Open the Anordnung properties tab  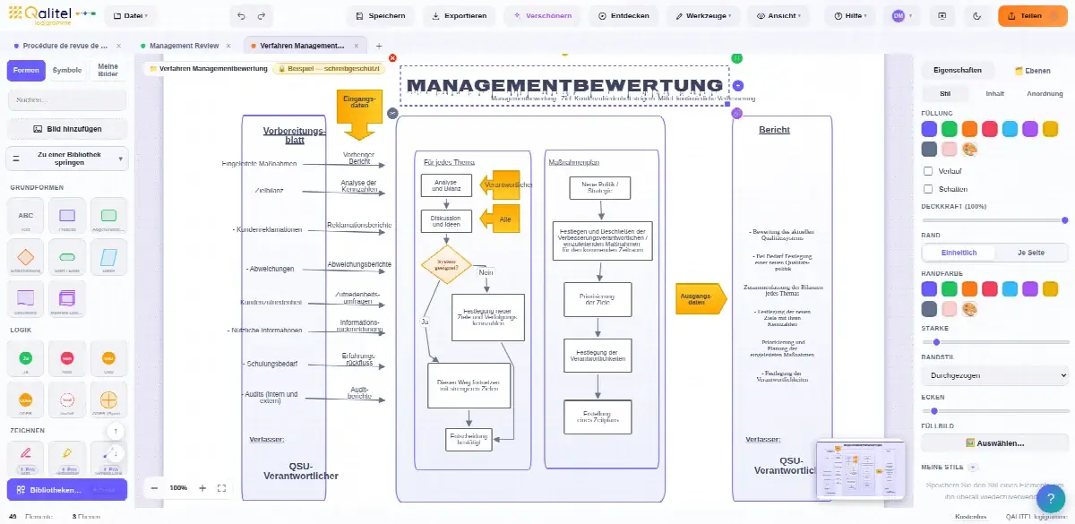click(x=1045, y=93)
